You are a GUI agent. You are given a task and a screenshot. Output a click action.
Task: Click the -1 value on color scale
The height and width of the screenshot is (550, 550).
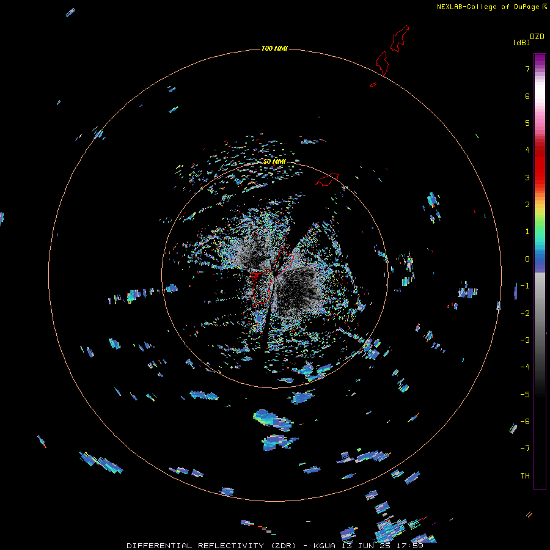[525, 286]
